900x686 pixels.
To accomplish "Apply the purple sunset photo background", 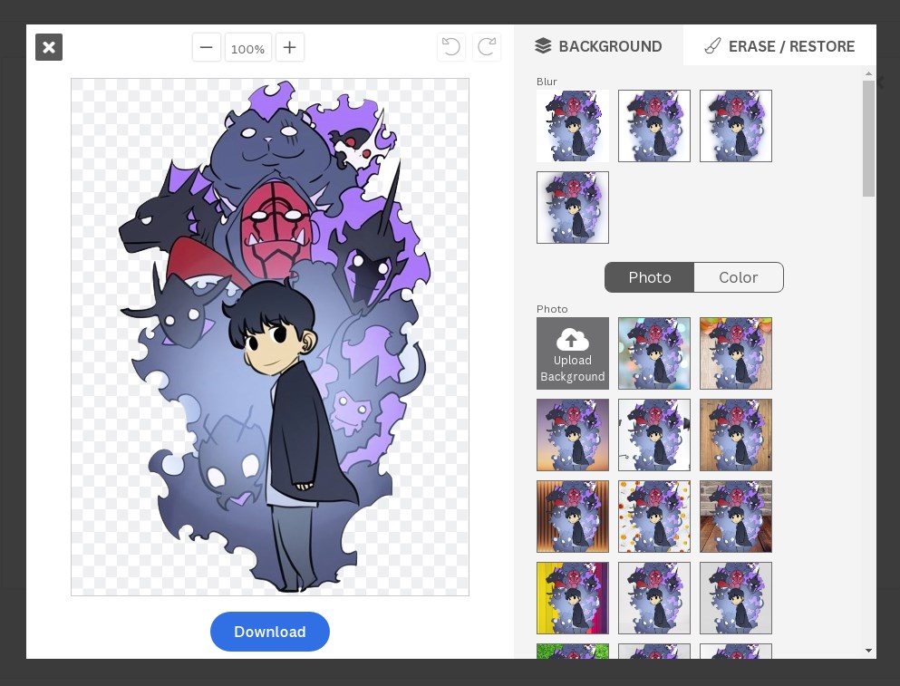I will tap(572, 435).
